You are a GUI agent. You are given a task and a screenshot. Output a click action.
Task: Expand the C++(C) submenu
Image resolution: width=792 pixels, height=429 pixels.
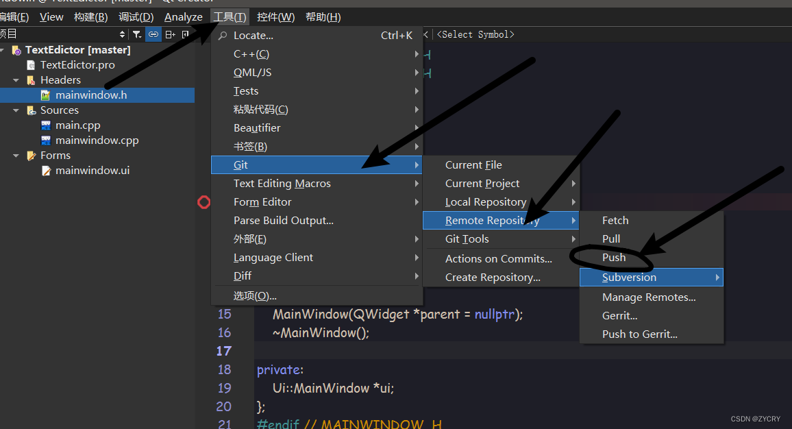pos(317,54)
